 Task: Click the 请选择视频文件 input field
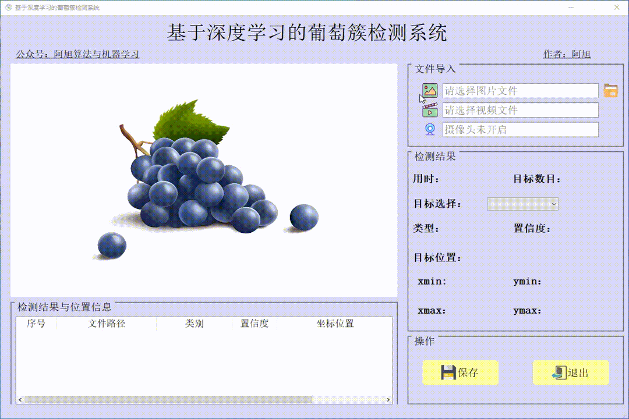point(520,110)
